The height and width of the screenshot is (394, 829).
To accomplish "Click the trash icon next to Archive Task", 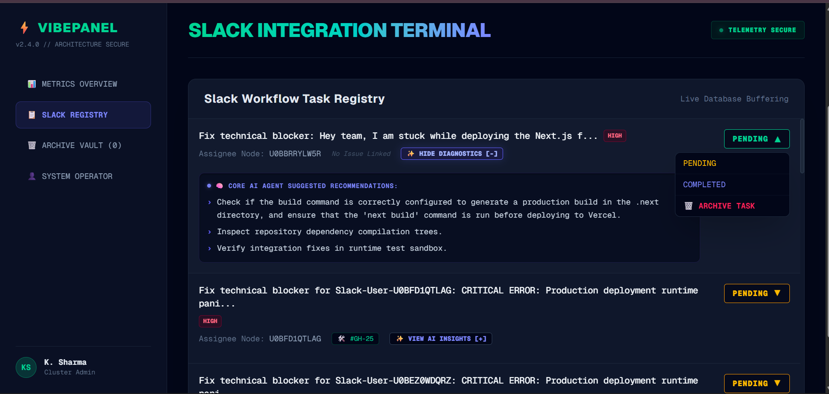I will [x=688, y=206].
